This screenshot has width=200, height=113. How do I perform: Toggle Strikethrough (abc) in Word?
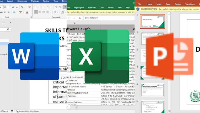pyautogui.click(x=1, y=12)
